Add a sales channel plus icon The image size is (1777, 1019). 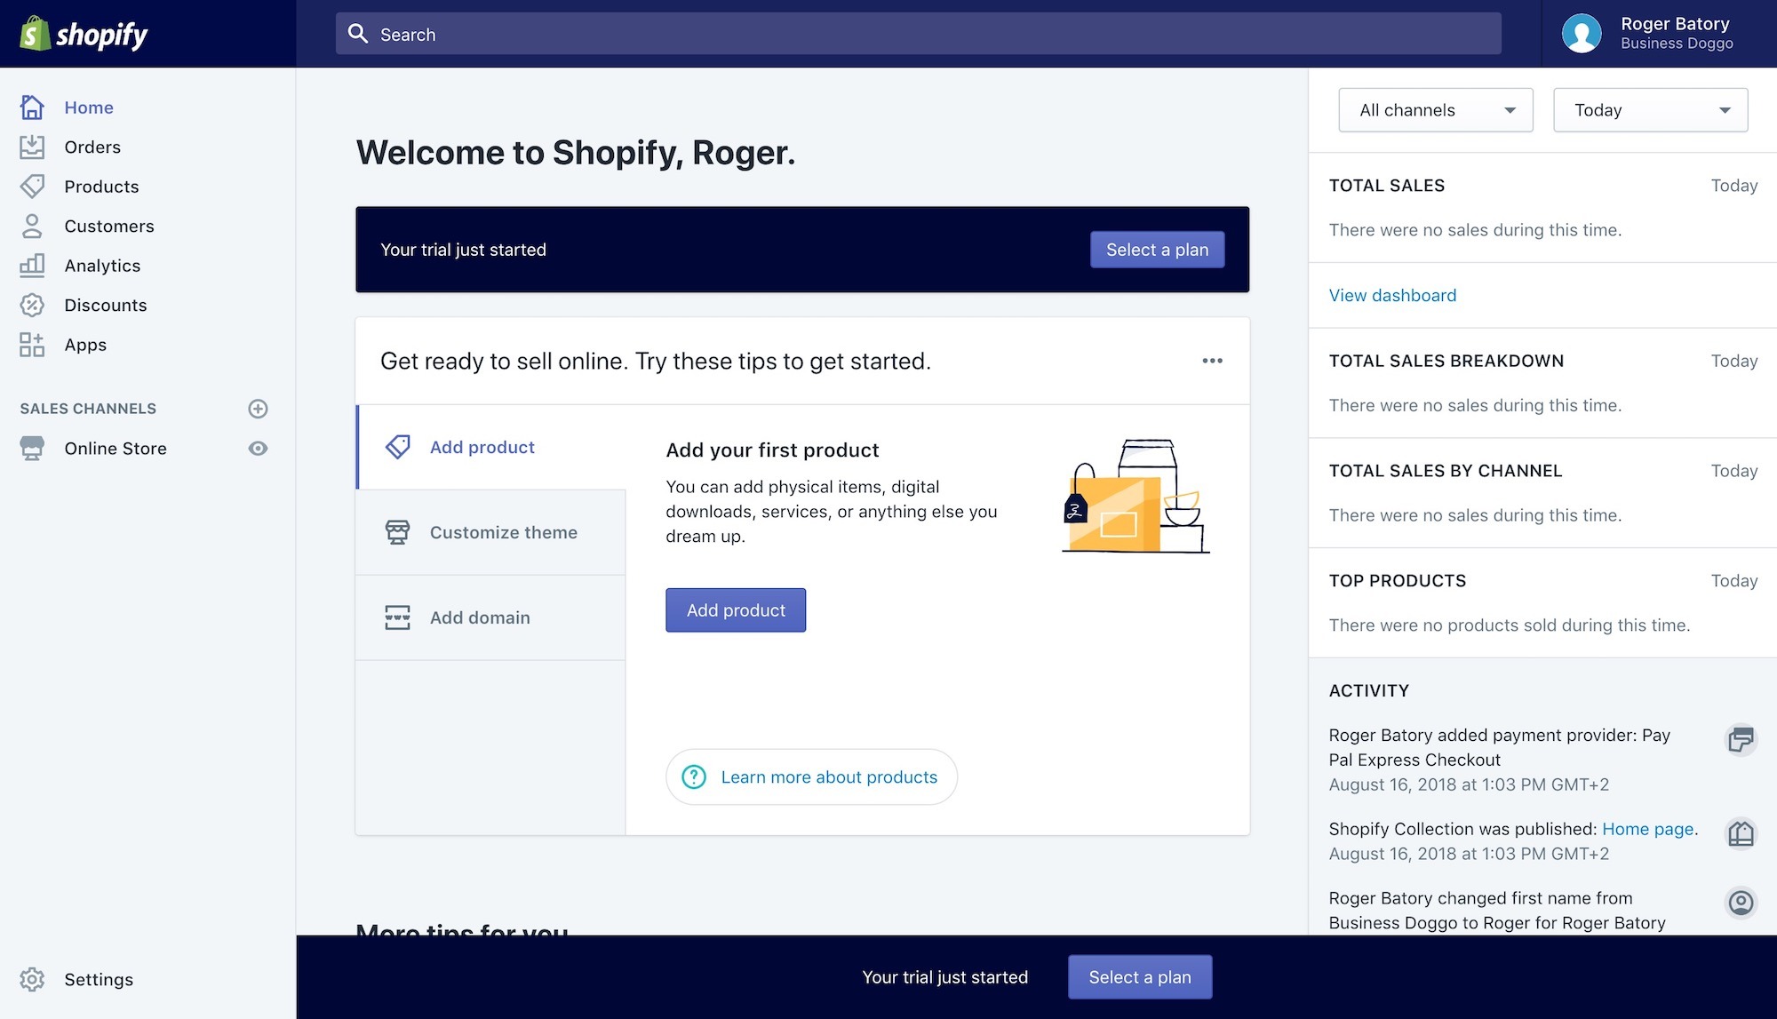point(258,409)
